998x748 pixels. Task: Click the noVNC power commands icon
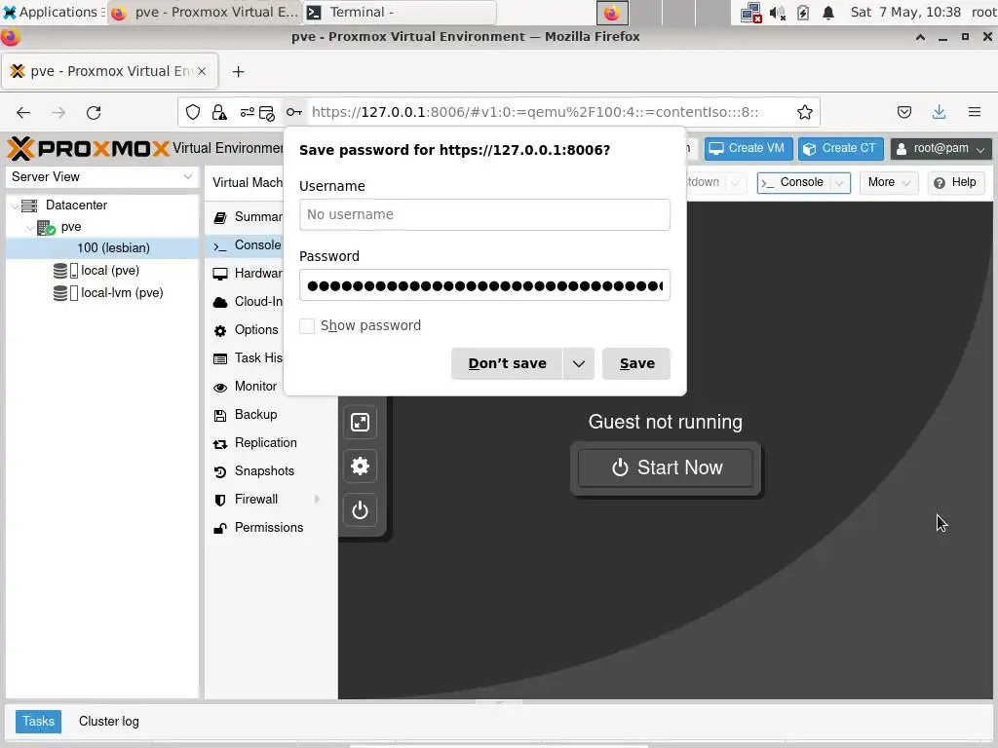[361, 510]
